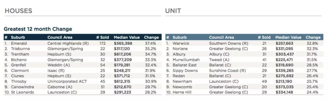Select Herne Hill suburb in unit table
This screenshot has width=331, height=110.
[182, 92]
